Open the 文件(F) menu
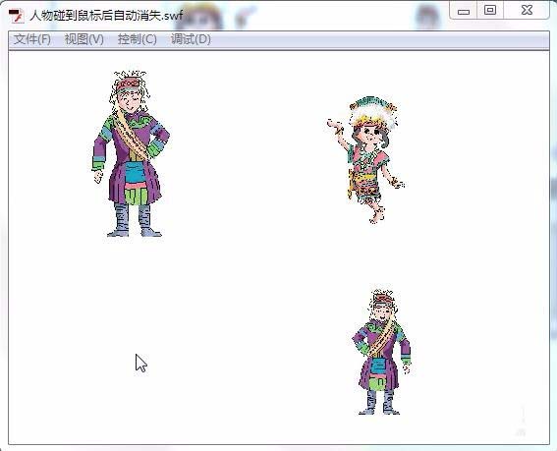This screenshot has width=557, height=451. tap(32, 39)
